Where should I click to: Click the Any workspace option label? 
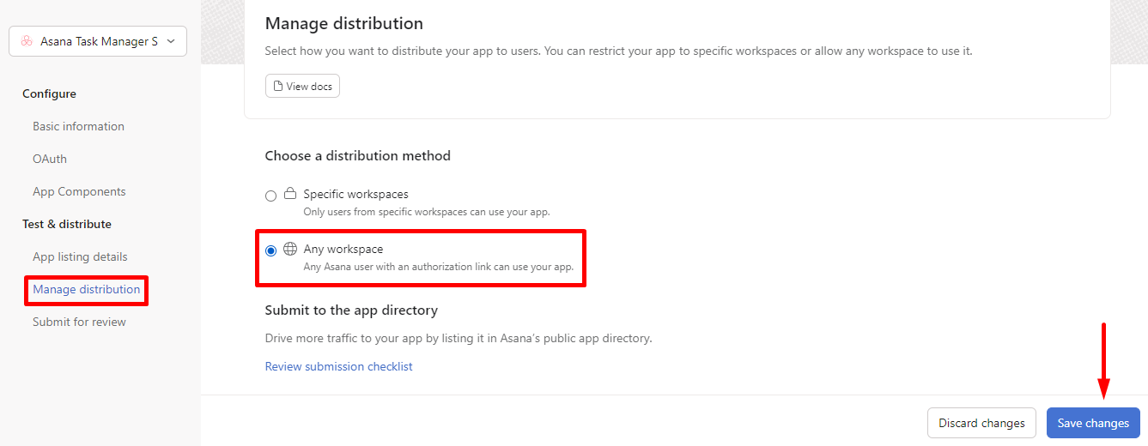343,249
